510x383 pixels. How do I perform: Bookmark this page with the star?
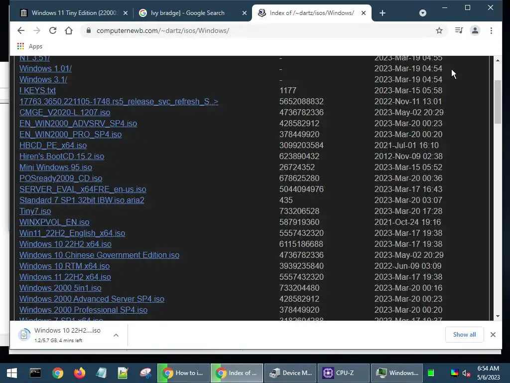click(439, 30)
